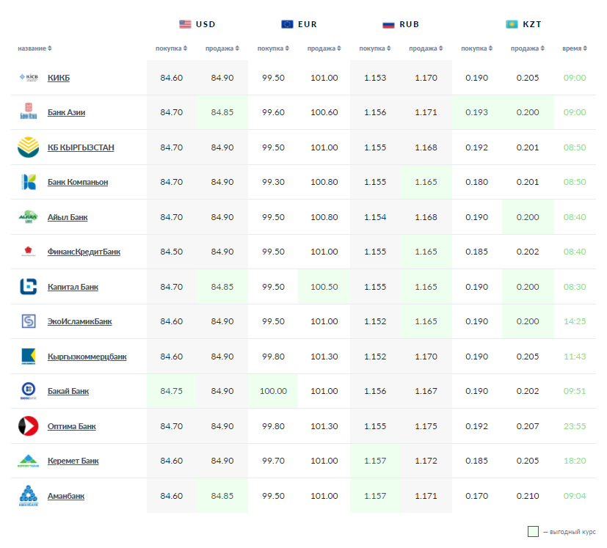Open the Кыргызкоммерцбанк link
Screen dimensions: 607x548
87,357
